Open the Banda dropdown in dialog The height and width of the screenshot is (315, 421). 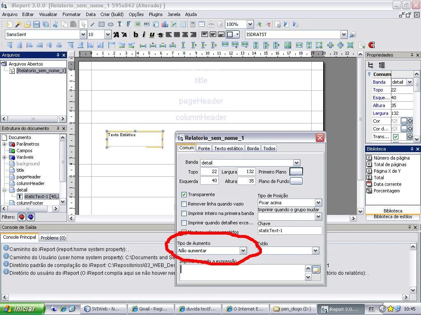point(296,163)
